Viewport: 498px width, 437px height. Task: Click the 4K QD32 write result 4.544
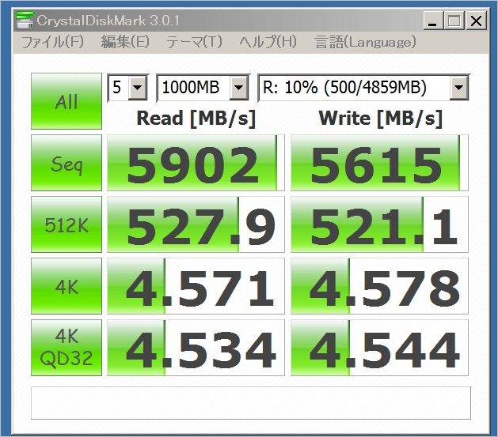click(x=379, y=348)
